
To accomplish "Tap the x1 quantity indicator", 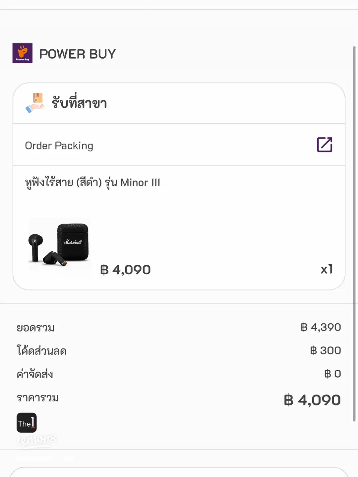I will (x=327, y=269).
